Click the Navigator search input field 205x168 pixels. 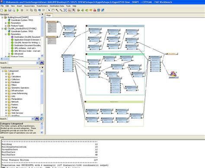[x=22, y=63]
